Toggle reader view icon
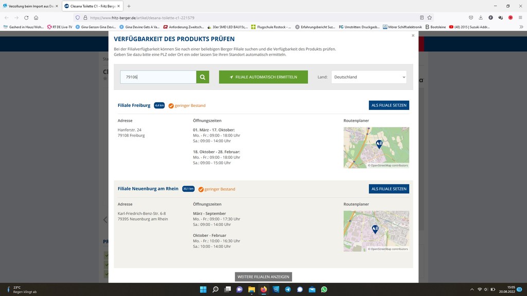 (x=421, y=18)
